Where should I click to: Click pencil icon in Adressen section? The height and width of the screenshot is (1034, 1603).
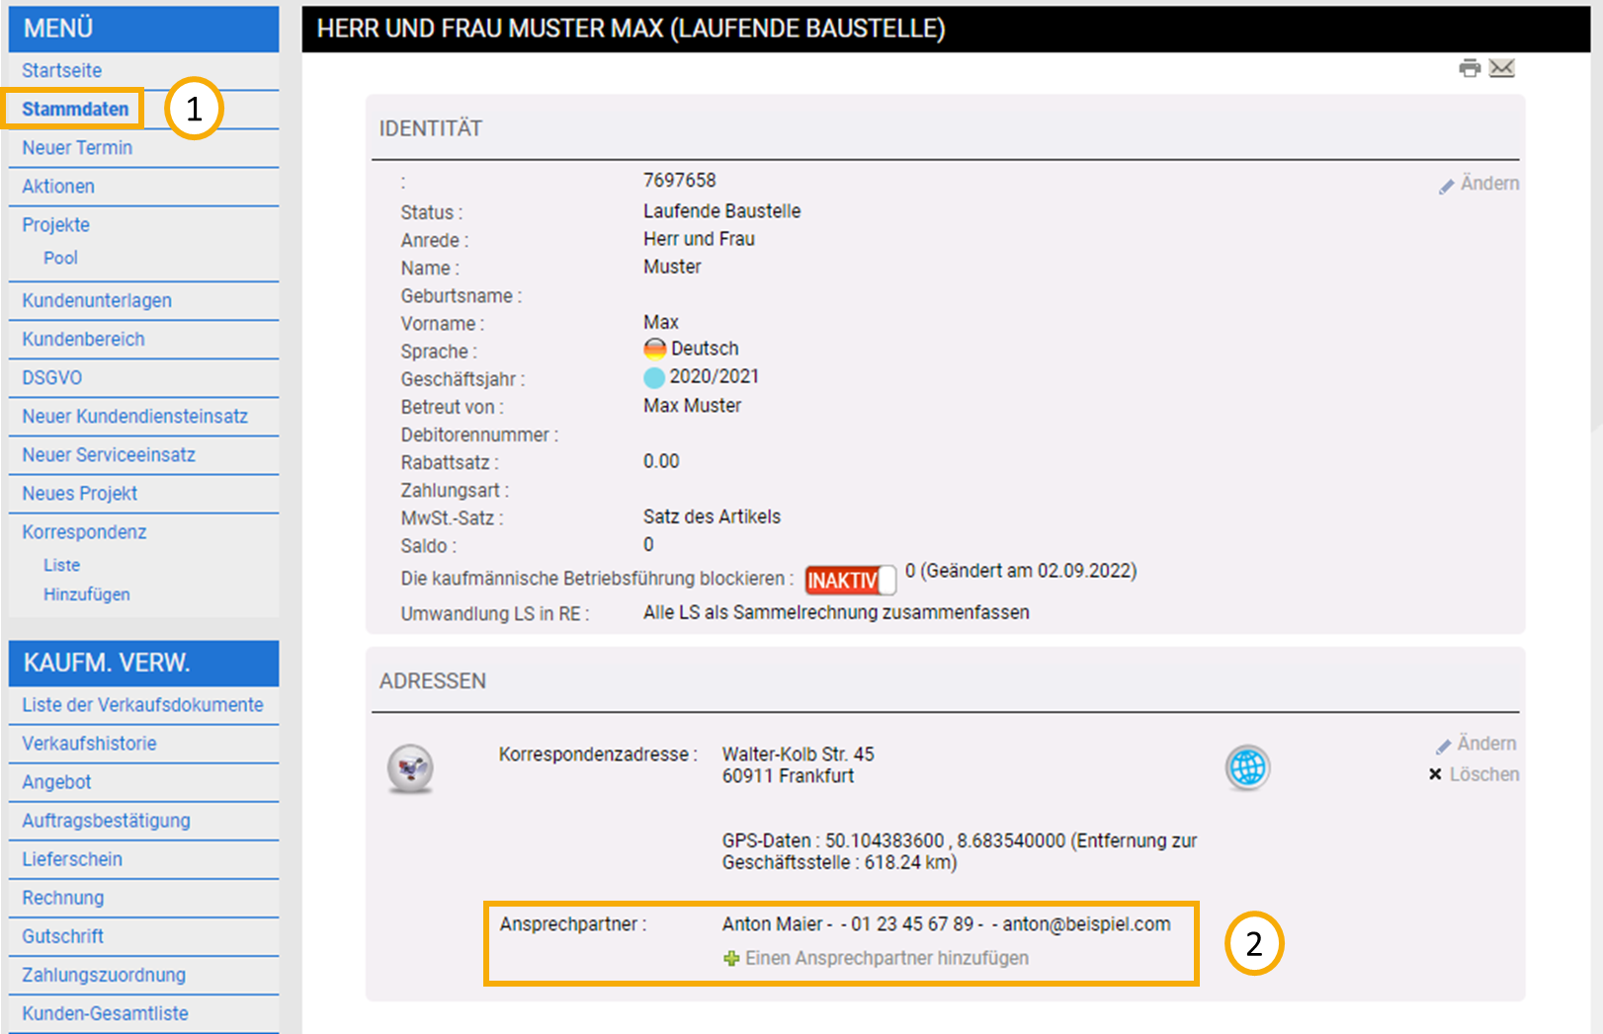pos(1443,746)
